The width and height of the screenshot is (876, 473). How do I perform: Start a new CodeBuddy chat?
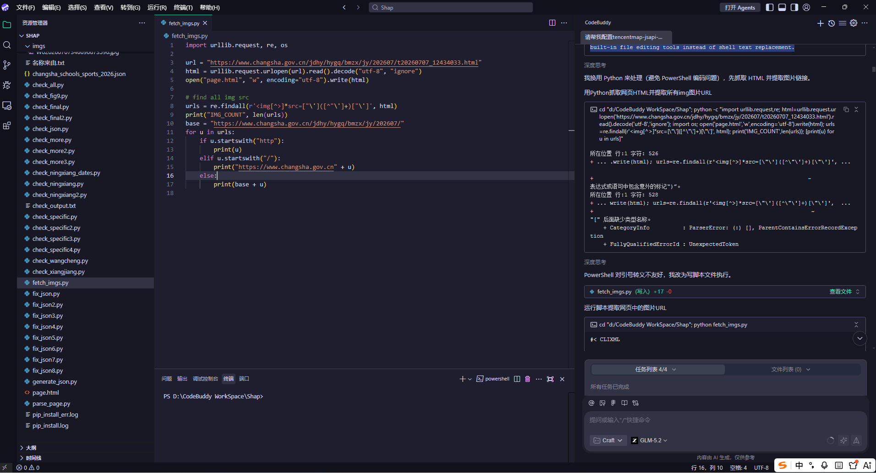(821, 23)
